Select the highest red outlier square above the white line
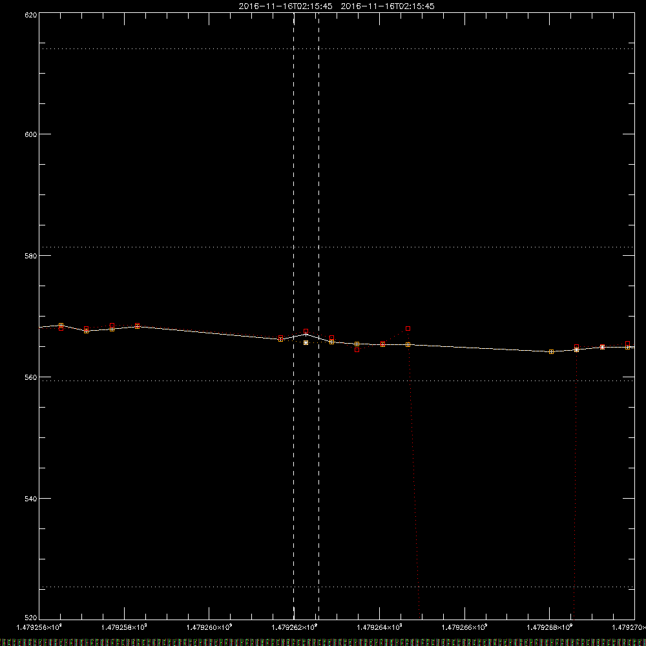 [x=408, y=329]
